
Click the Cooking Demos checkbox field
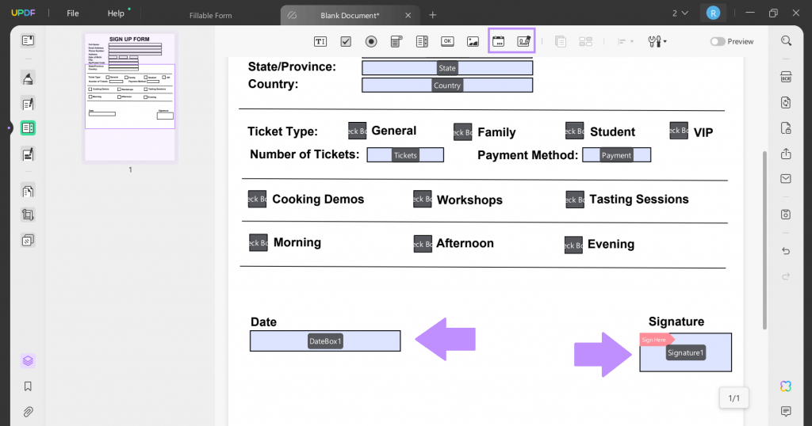coord(258,199)
